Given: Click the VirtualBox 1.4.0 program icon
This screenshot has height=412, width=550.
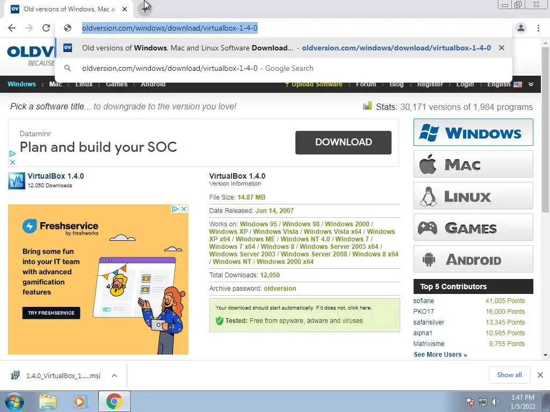Looking at the screenshot, I should (x=17, y=181).
